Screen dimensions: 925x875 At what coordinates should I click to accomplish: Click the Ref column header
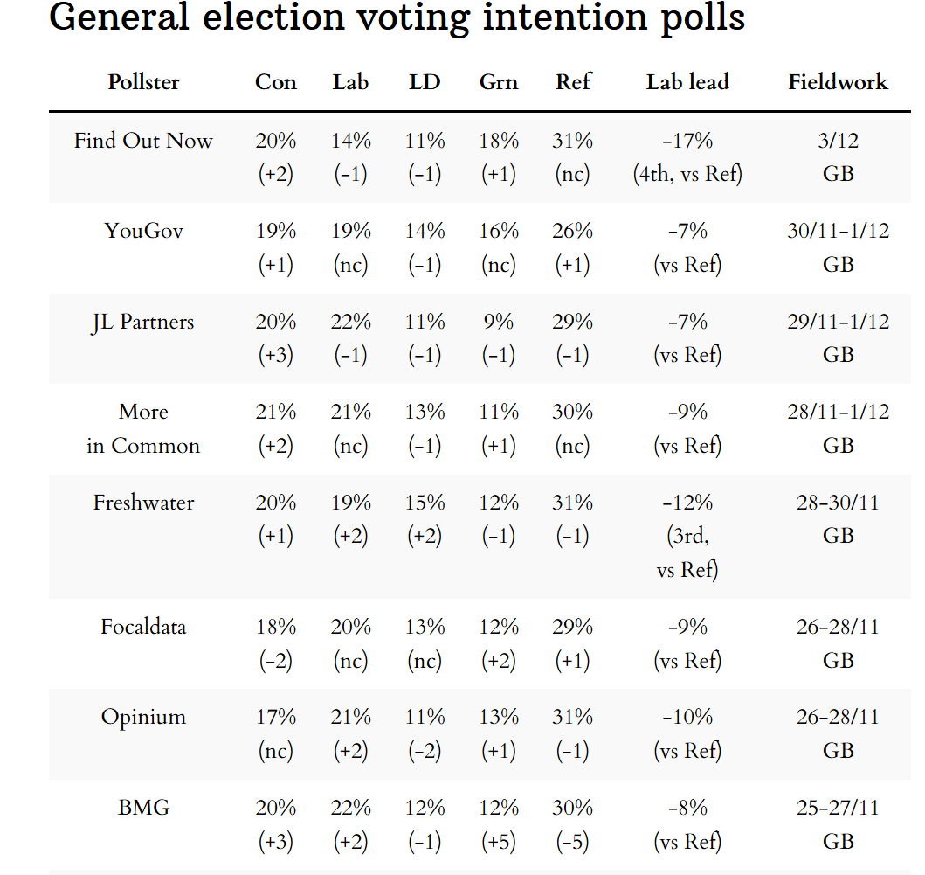click(x=573, y=82)
